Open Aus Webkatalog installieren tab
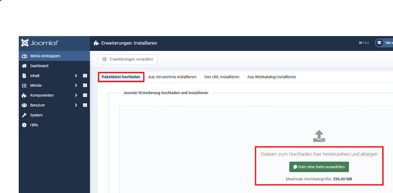 (271, 77)
